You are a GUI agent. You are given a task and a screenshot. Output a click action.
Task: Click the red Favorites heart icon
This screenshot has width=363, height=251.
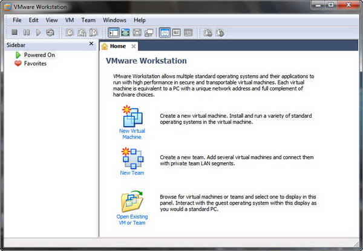pos(18,63)
